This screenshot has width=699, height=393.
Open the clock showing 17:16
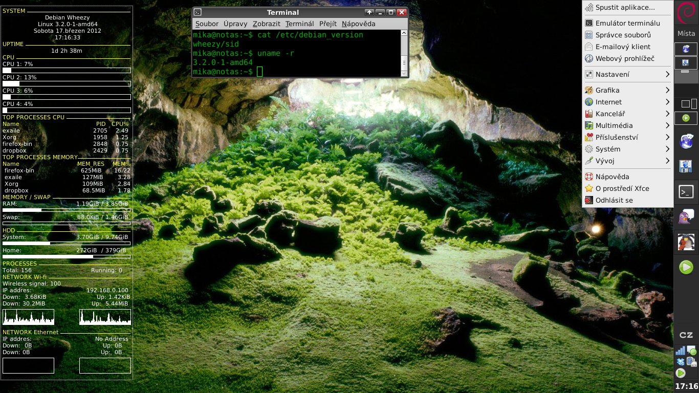coord(686,386)
